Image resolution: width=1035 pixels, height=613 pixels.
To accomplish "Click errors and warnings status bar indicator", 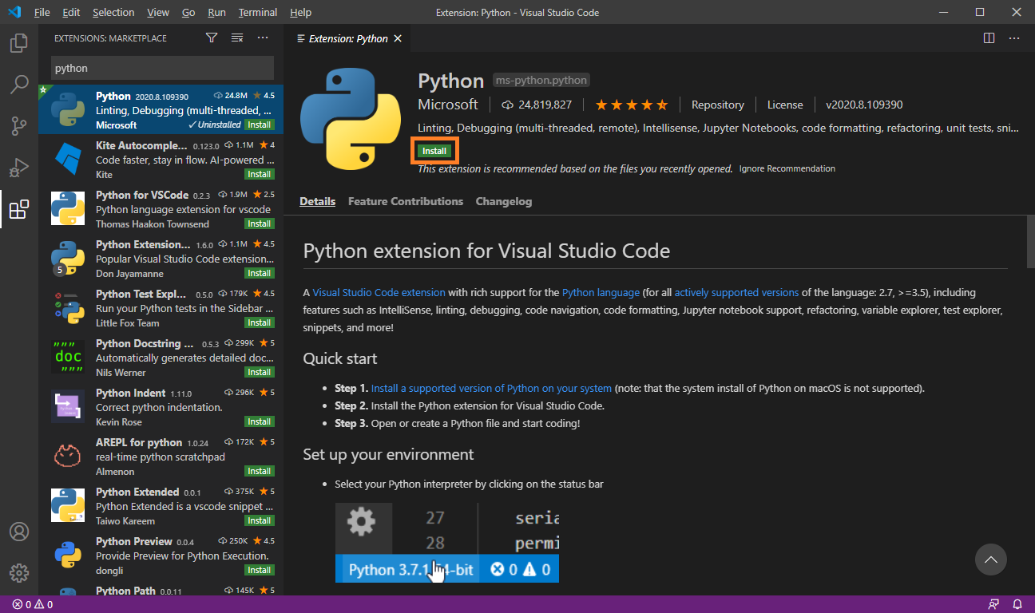I will (33, 604).
